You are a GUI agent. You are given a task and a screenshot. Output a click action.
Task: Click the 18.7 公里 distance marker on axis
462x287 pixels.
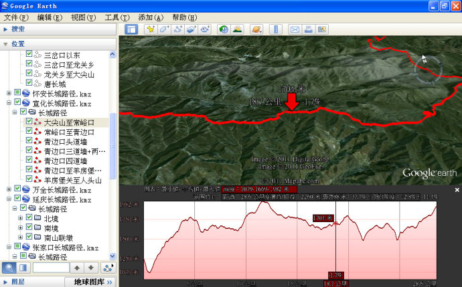335,284
